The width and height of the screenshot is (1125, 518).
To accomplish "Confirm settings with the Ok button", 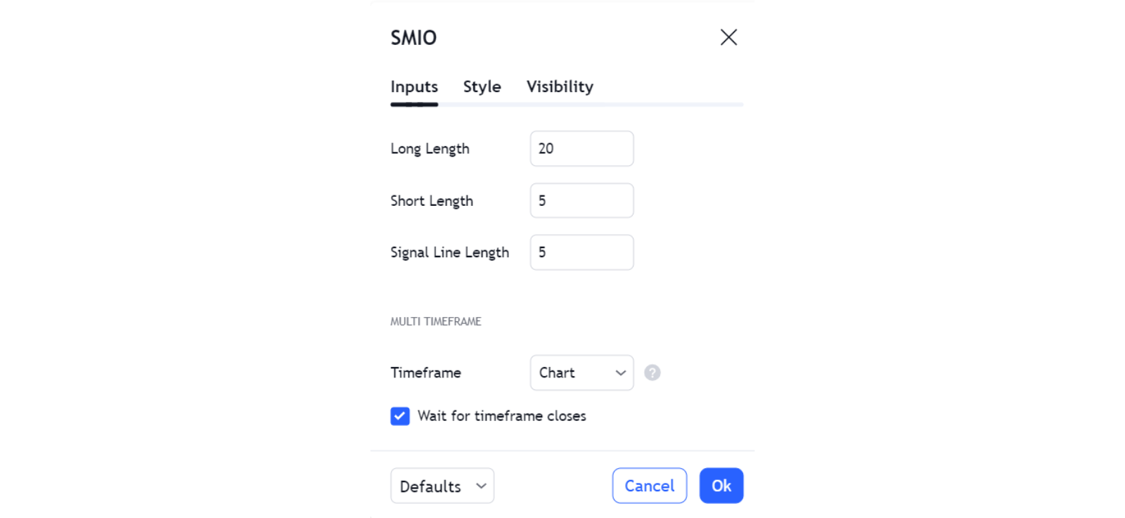I will point(721,486).
